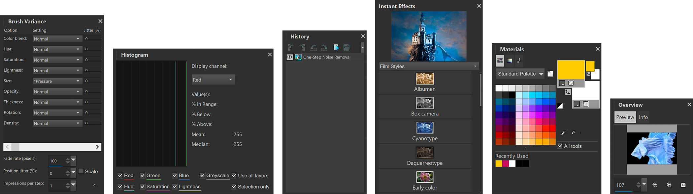Click the 1:1 zoom icon in Overview
The image size is (693, 194).
683,185
